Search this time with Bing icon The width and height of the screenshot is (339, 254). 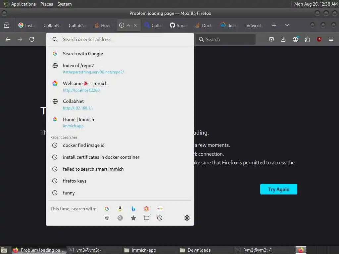tap(133, 209)
